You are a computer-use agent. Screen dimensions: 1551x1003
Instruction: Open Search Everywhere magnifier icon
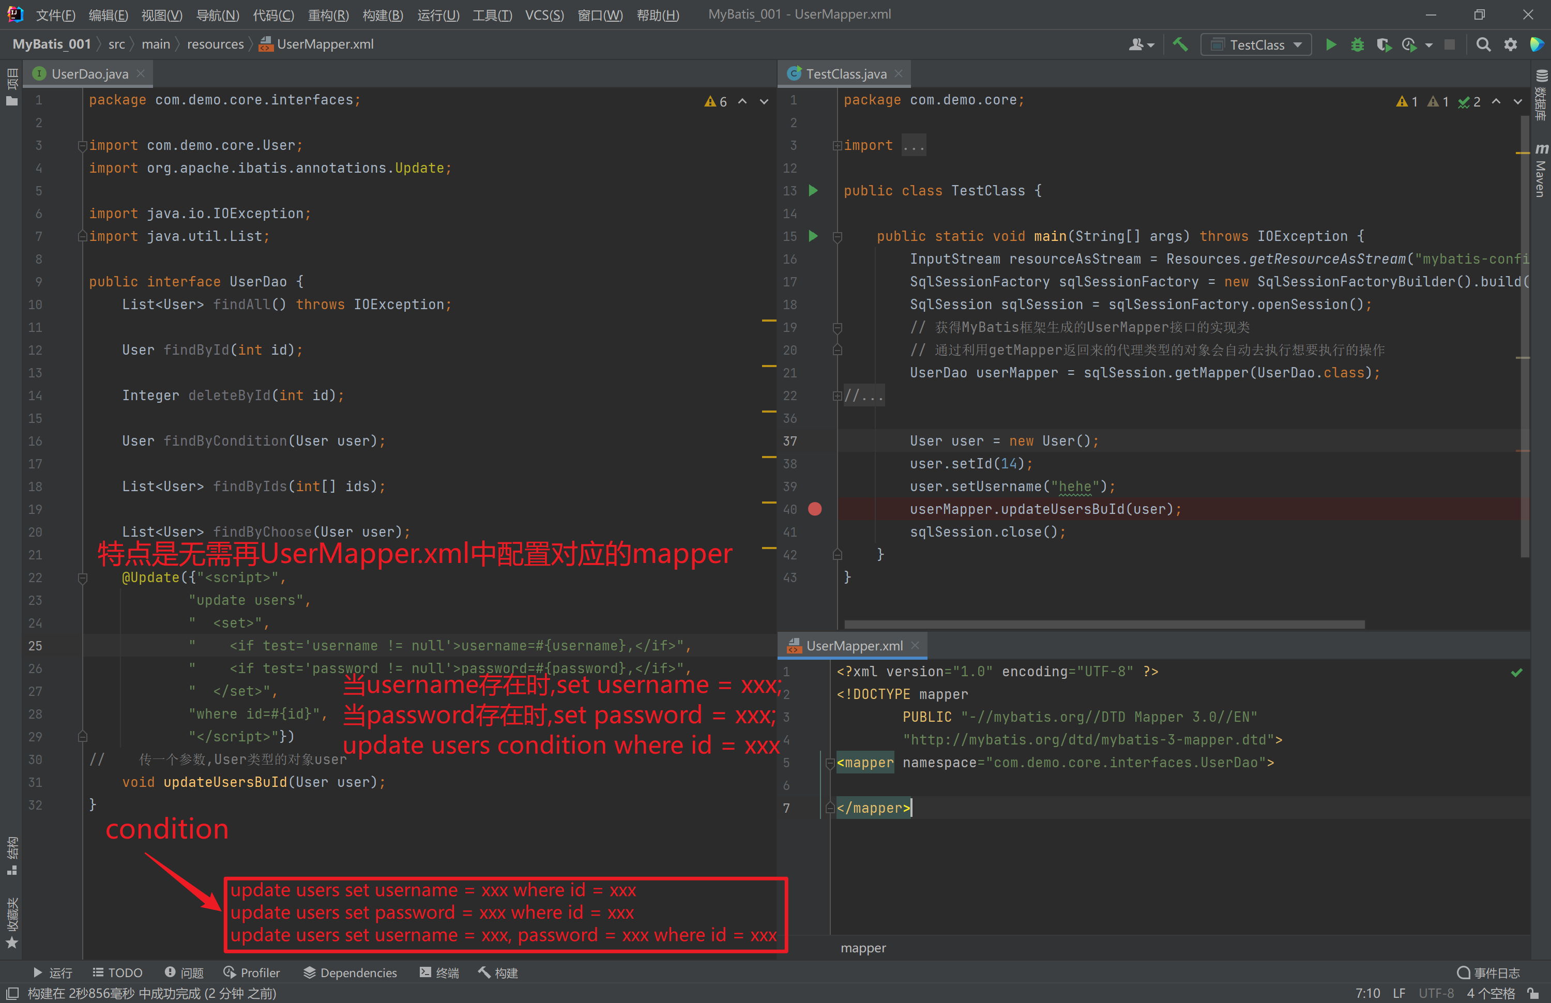pos(1483,44)
